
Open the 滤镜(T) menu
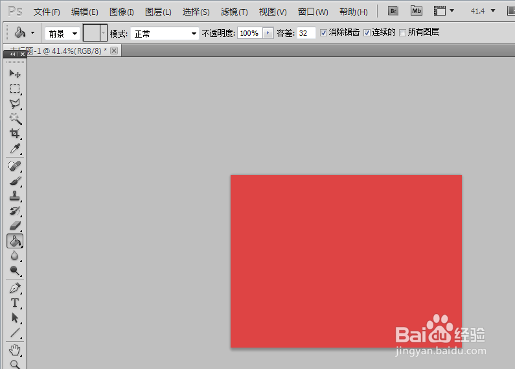click(235, 12)
